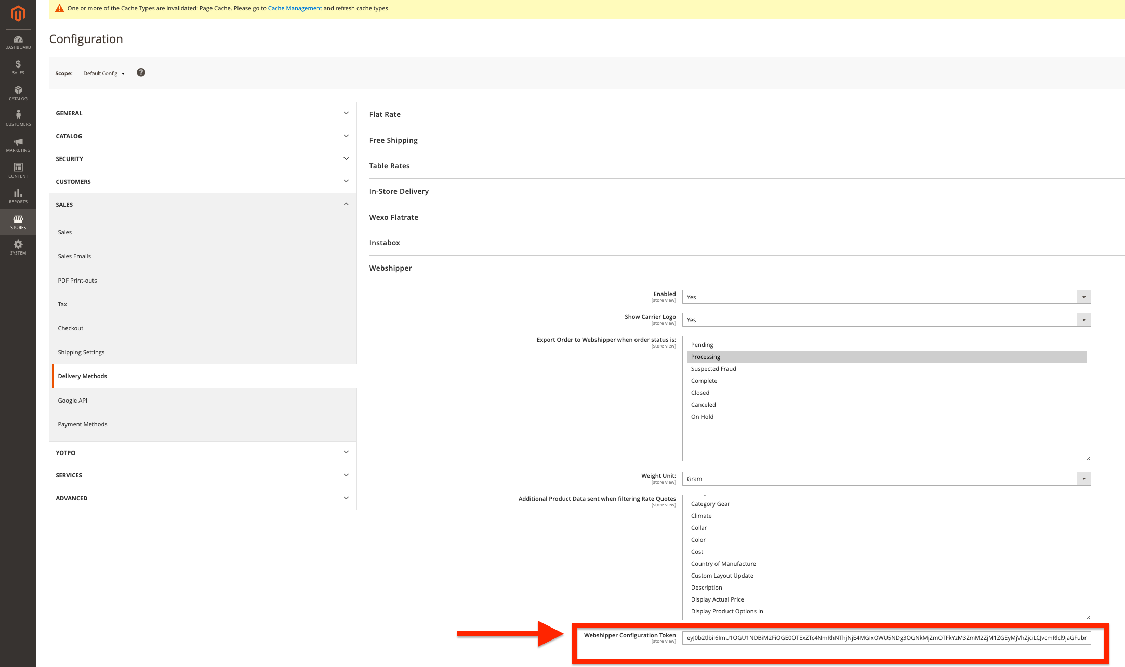Select Complete in order status list
Screen dimensions: 1125x667
pyautogui.click(x=704, y=381)
